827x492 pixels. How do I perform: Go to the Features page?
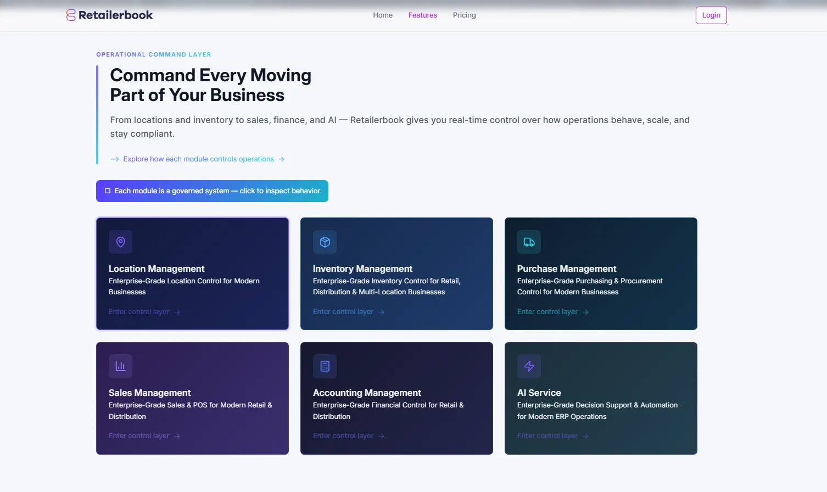(423, 15)
